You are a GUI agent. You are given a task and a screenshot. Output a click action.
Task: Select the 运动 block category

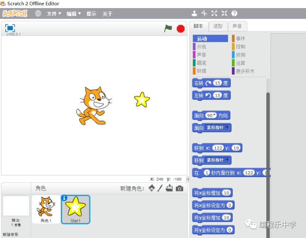coord(210,38)
